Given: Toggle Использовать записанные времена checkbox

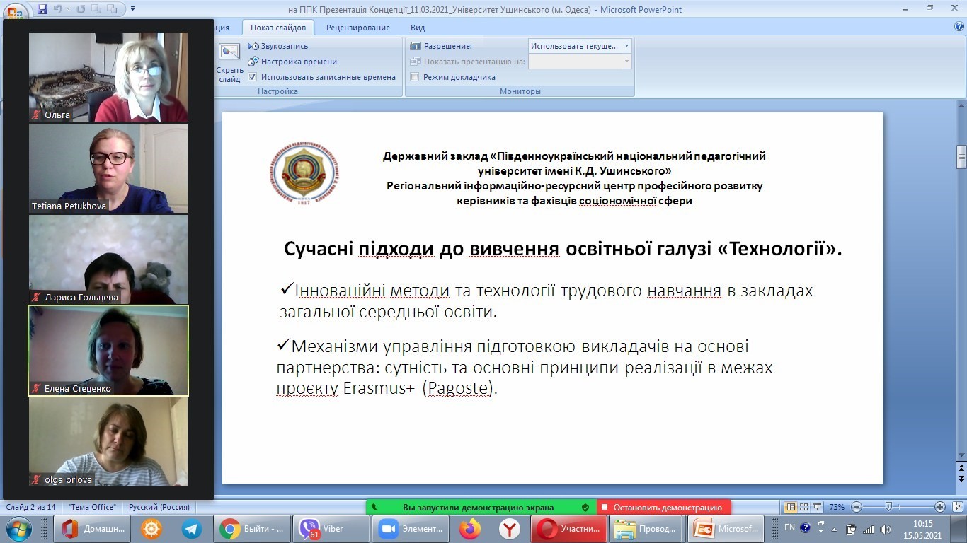Looking at the screenshot, I should tap(252, 77).
